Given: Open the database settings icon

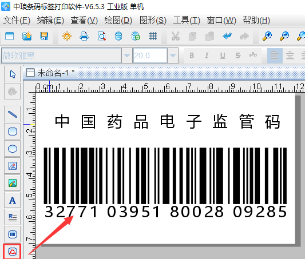Looking at the screenshot, I should click(118, 36).
